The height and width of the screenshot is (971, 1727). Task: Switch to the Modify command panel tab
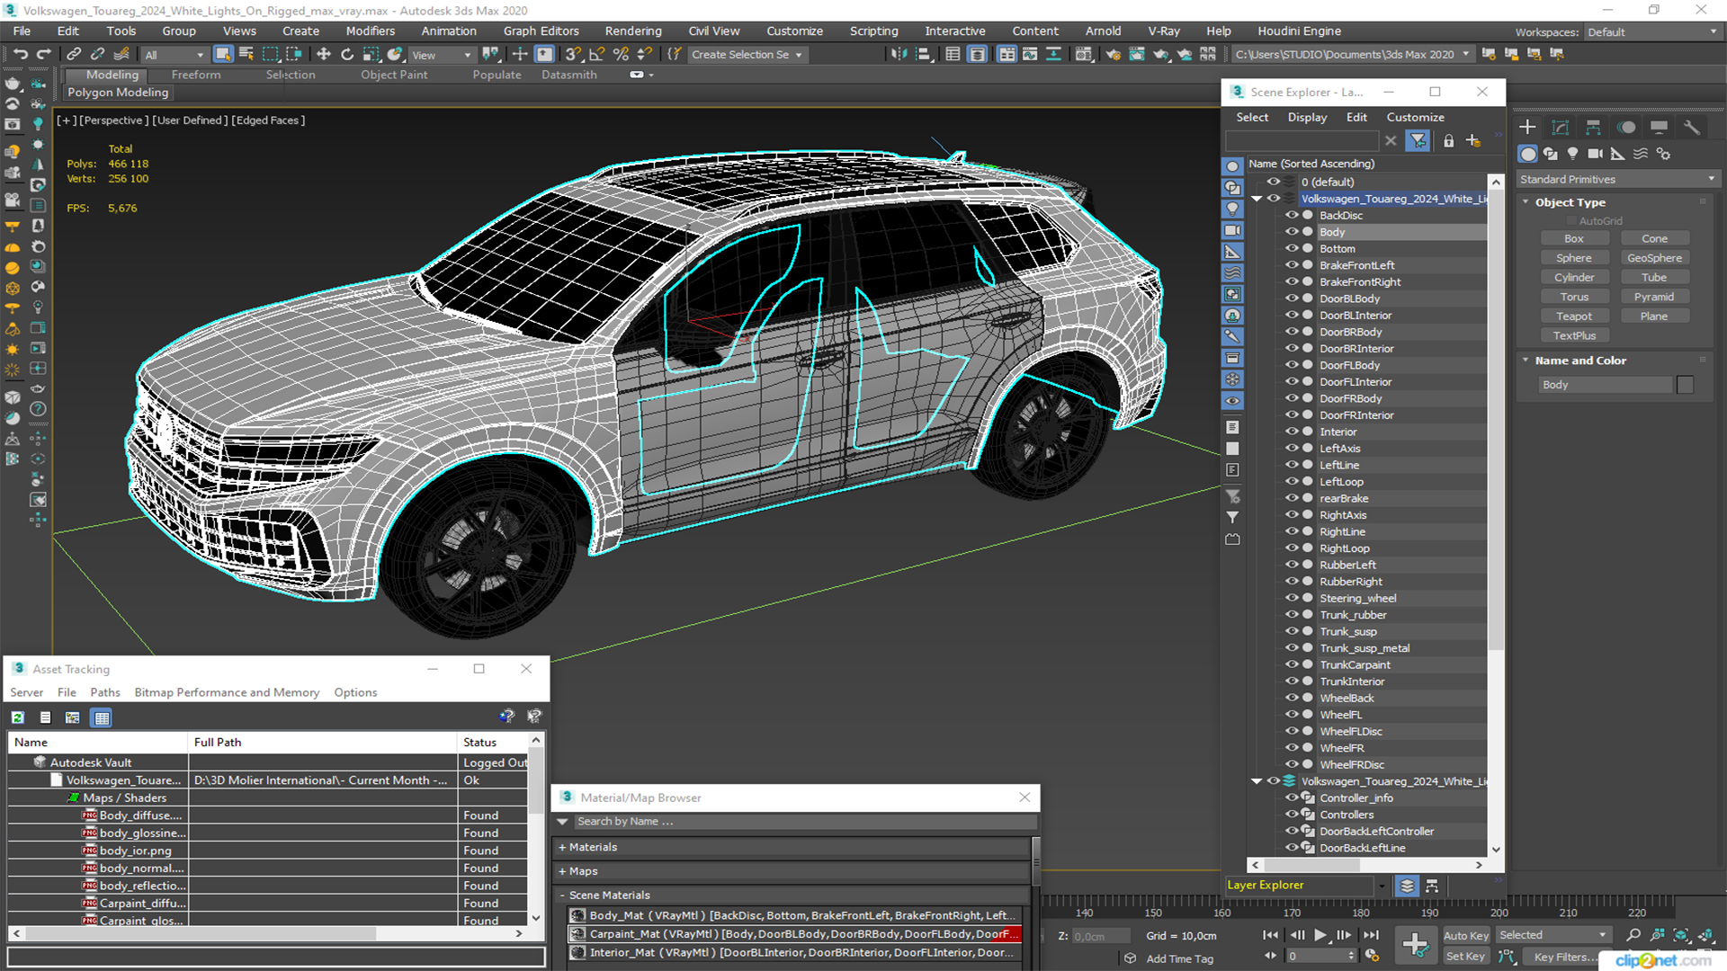[1561, 128]
